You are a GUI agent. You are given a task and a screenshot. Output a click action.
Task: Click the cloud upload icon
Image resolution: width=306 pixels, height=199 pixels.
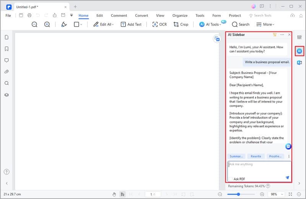click(x=292, y=15)
